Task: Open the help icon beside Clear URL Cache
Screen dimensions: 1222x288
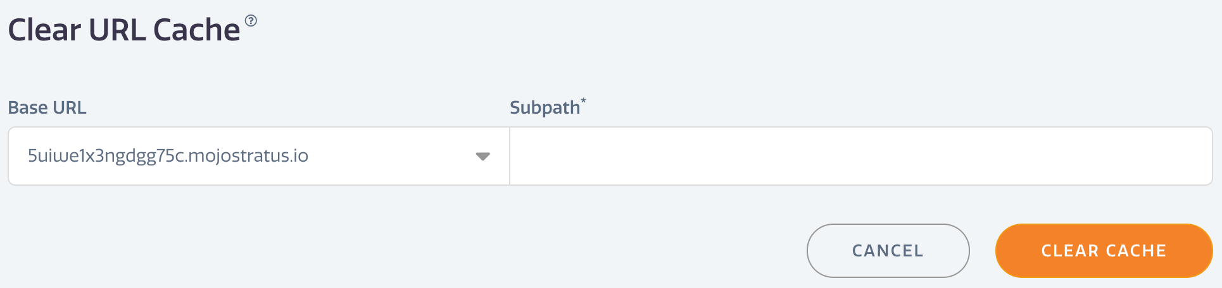Action: pyautogui.click(x=251, y=21)
